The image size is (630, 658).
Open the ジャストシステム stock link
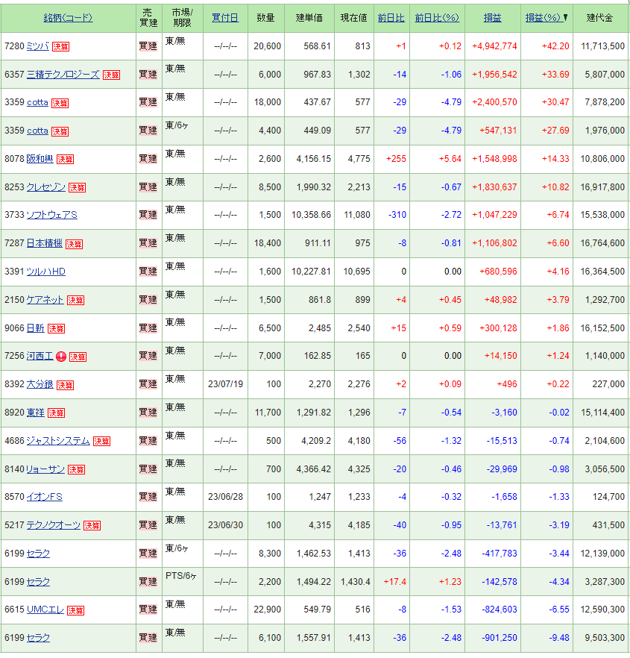click(x=58, y=441)
